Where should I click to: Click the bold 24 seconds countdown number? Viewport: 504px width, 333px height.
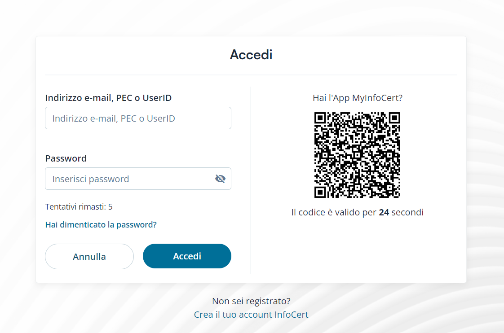click(384, 212)
